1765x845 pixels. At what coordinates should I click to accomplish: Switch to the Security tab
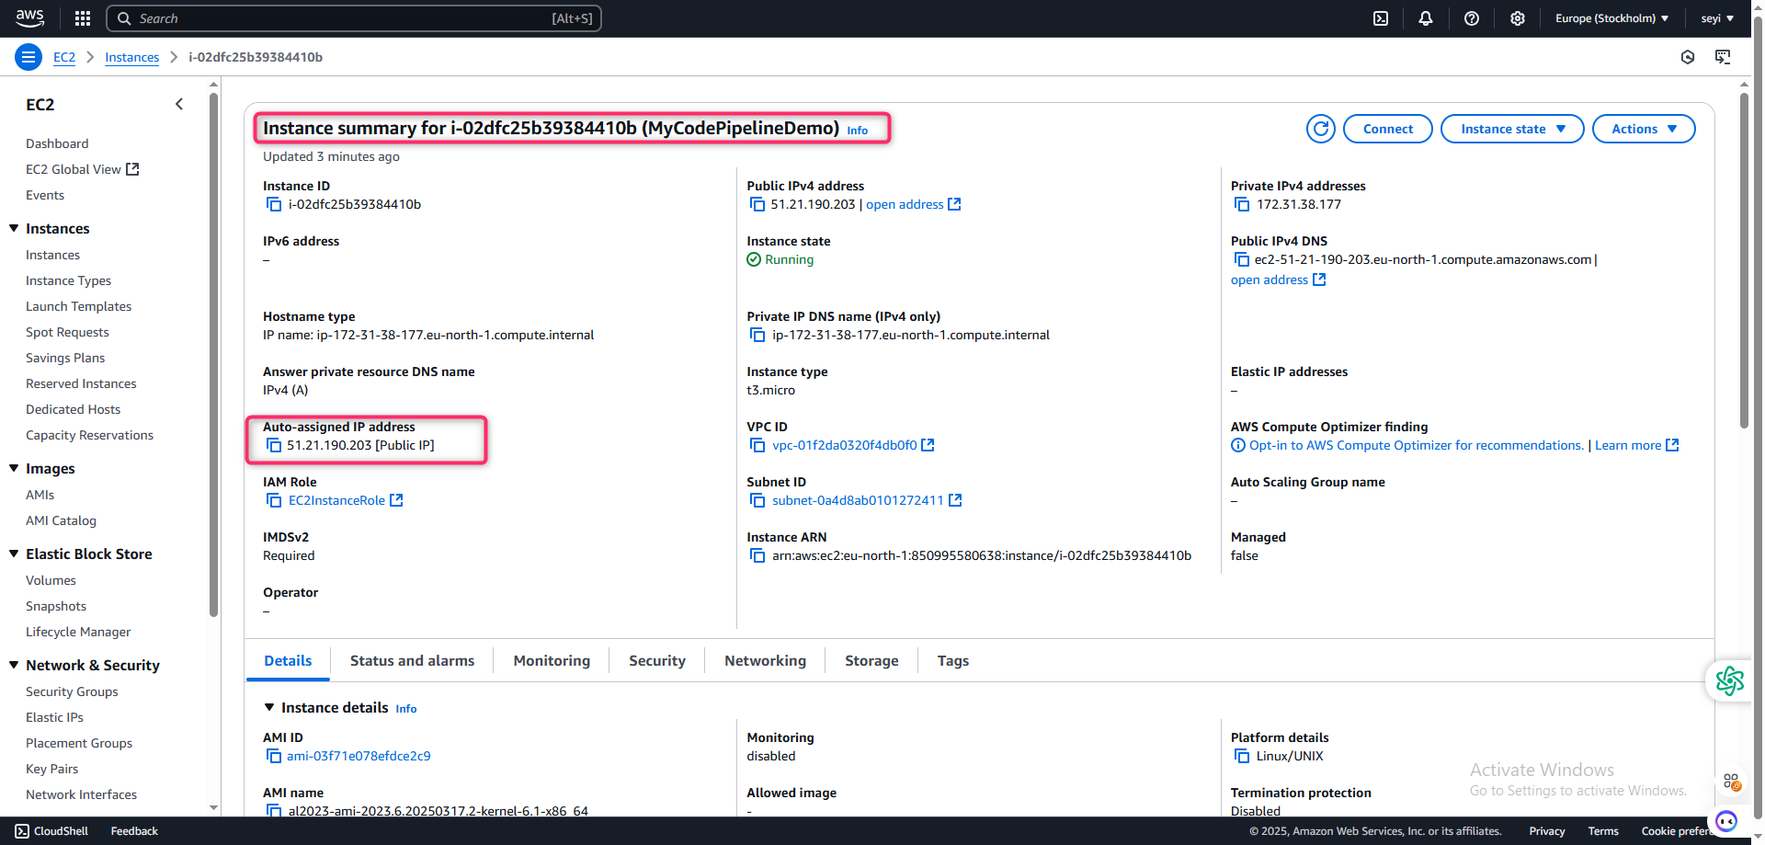click(657, 661)
